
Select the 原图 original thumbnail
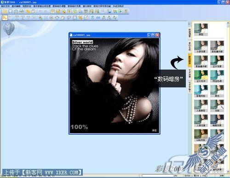point(201,30)
